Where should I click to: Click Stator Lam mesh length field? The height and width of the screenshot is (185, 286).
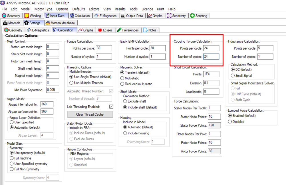[53, 47]
